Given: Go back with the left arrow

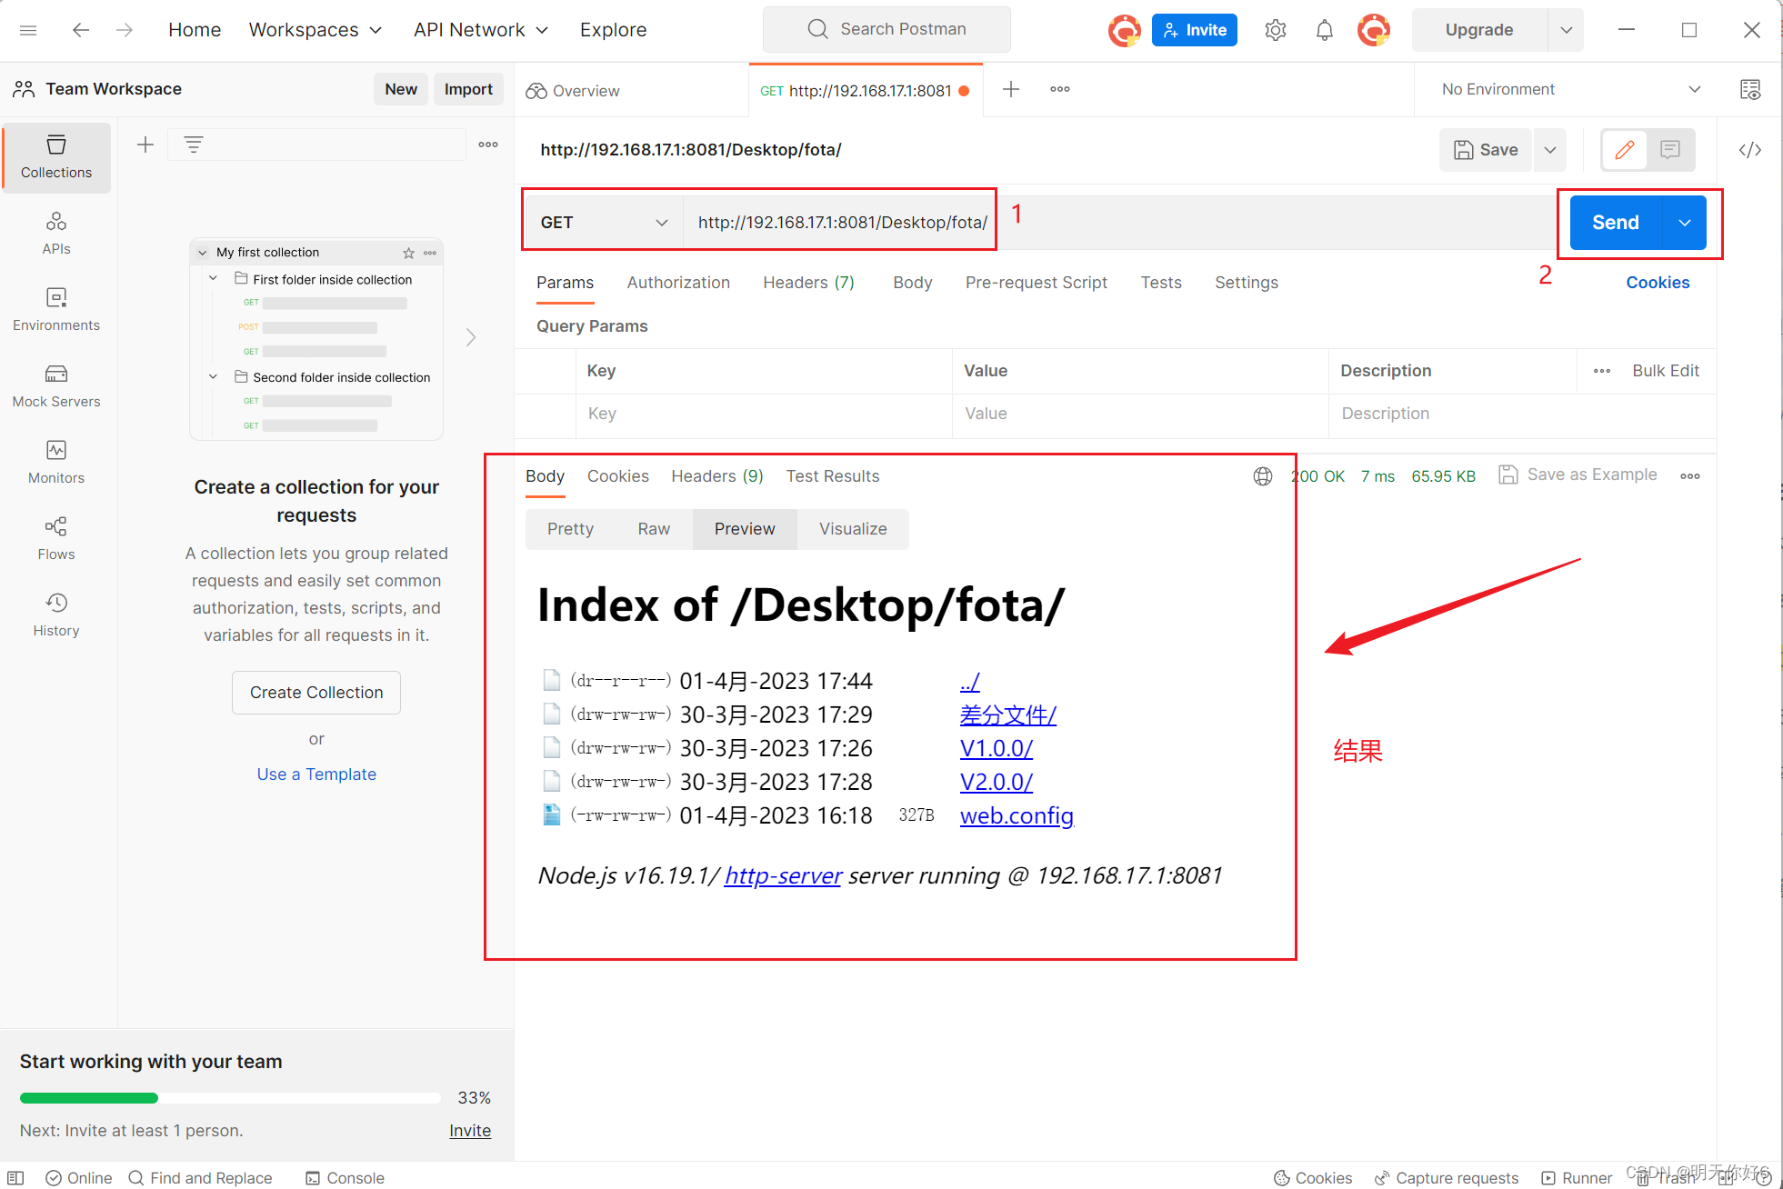Looking at the screenshot, I should point(81,30).
